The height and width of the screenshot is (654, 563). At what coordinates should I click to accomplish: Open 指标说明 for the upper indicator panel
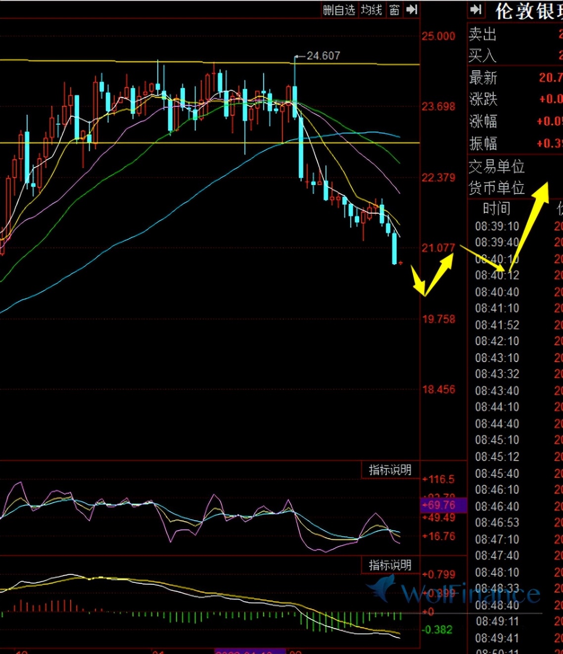tap(390, 470)
